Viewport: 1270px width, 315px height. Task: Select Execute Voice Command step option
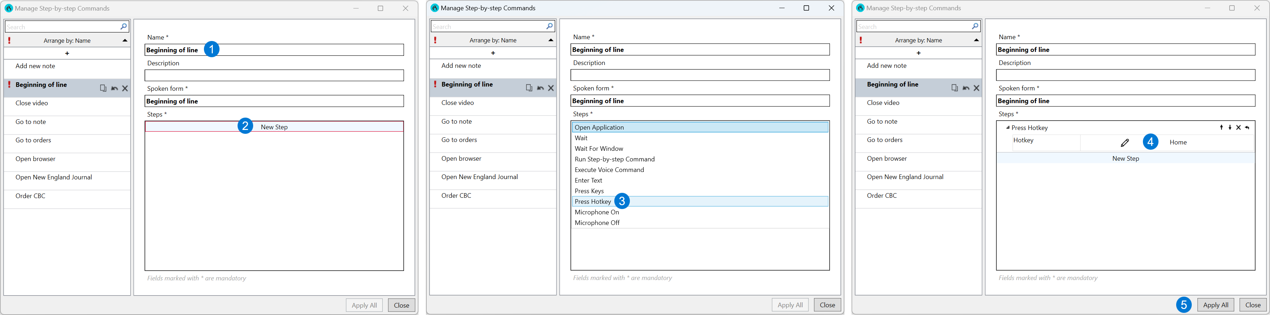point(609,170)
